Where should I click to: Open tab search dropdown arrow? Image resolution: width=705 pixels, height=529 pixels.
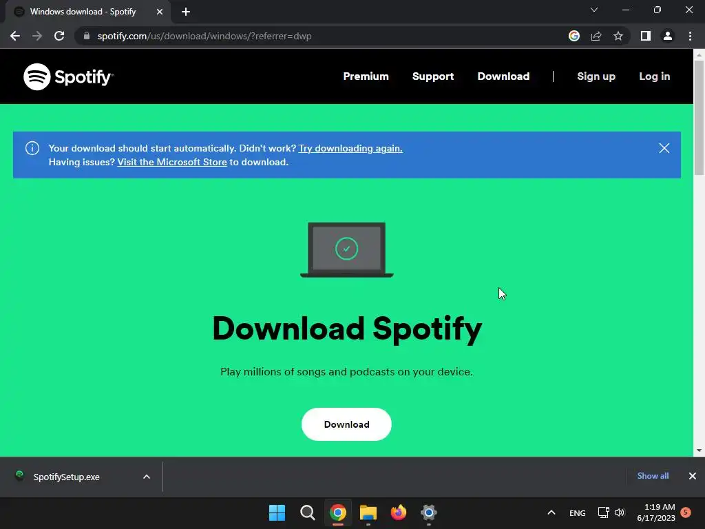click(594, 10)
